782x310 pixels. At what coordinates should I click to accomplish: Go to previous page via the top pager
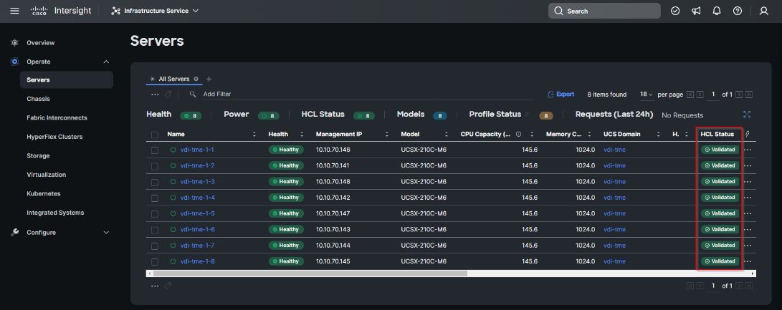click(x=700, y=95)
